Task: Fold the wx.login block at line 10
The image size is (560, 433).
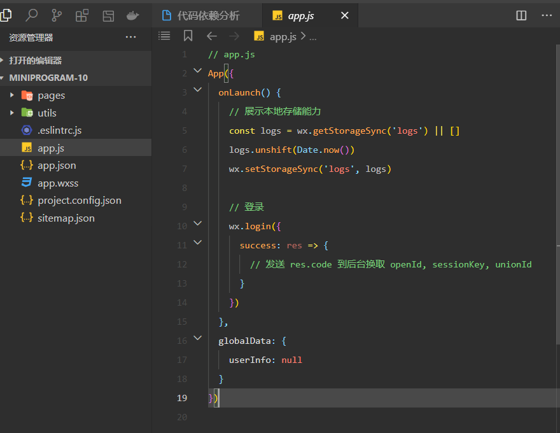Action: coord(197,224)
